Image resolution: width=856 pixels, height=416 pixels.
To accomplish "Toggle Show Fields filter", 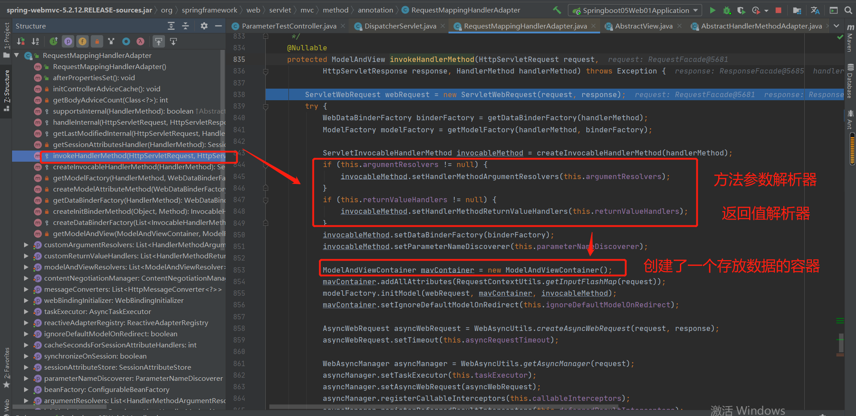I will click(82, 41).
